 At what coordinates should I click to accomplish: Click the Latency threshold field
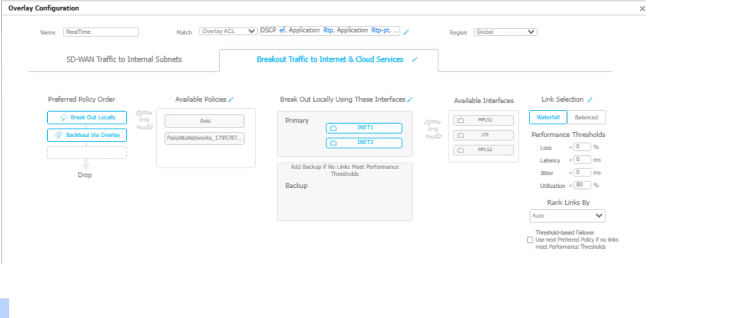click(583, 160)
